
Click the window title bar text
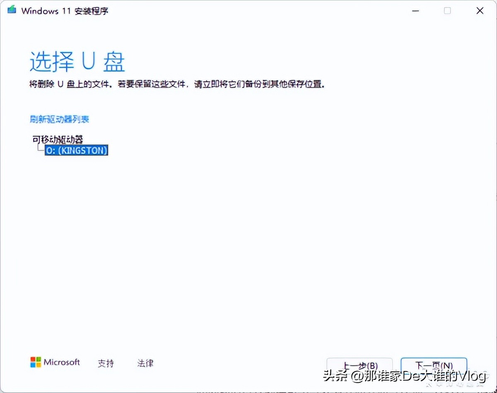point(64,11)
